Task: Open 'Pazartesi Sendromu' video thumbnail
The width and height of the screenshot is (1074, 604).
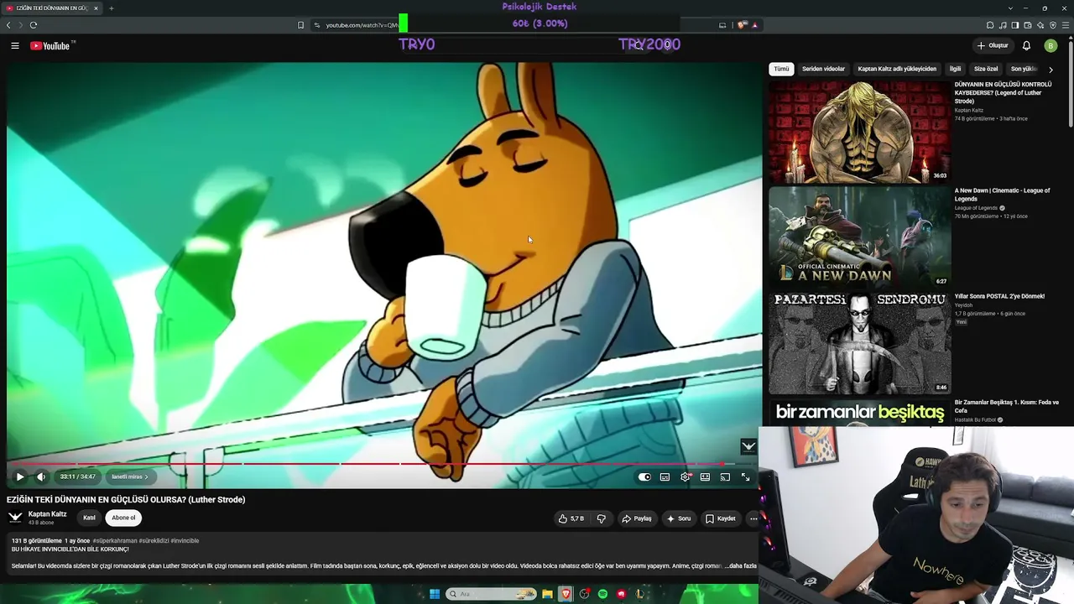Action: point(859,342)
